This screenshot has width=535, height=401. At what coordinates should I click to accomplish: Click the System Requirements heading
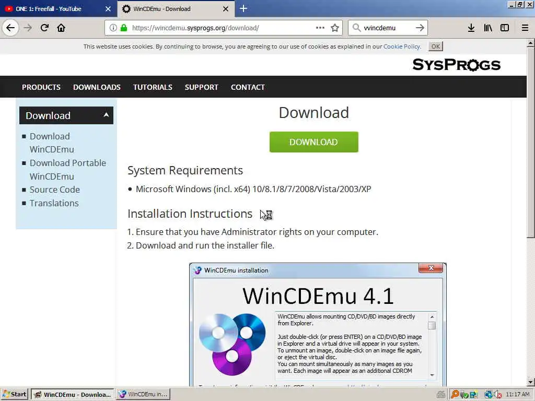pos(185,170)
